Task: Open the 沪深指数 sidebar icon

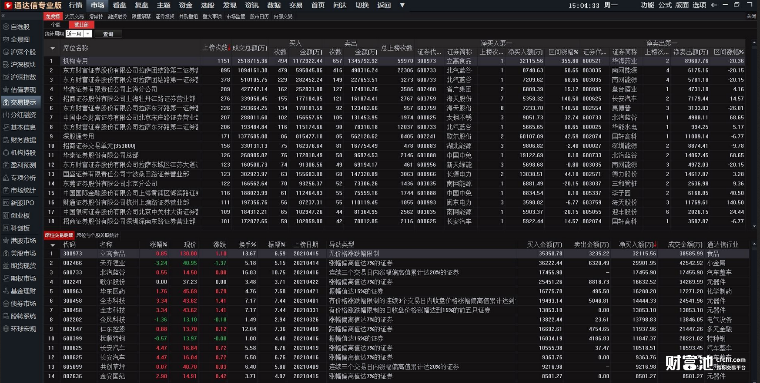Action: pyautogui.click(x=6, y=77)
